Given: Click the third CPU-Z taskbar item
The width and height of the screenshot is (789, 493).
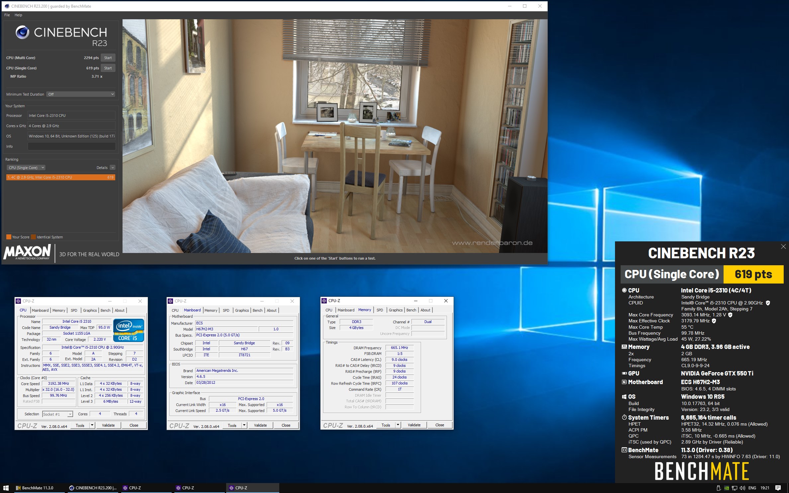Looking at the screenshot, I should [x=252, y=488].
